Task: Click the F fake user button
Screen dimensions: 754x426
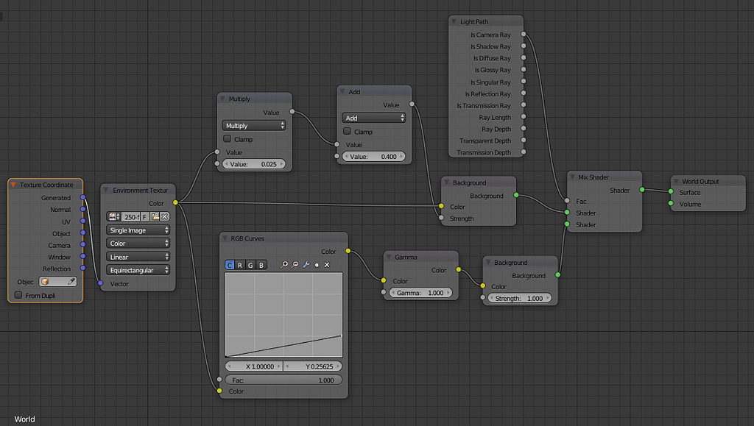Action: 145,216
